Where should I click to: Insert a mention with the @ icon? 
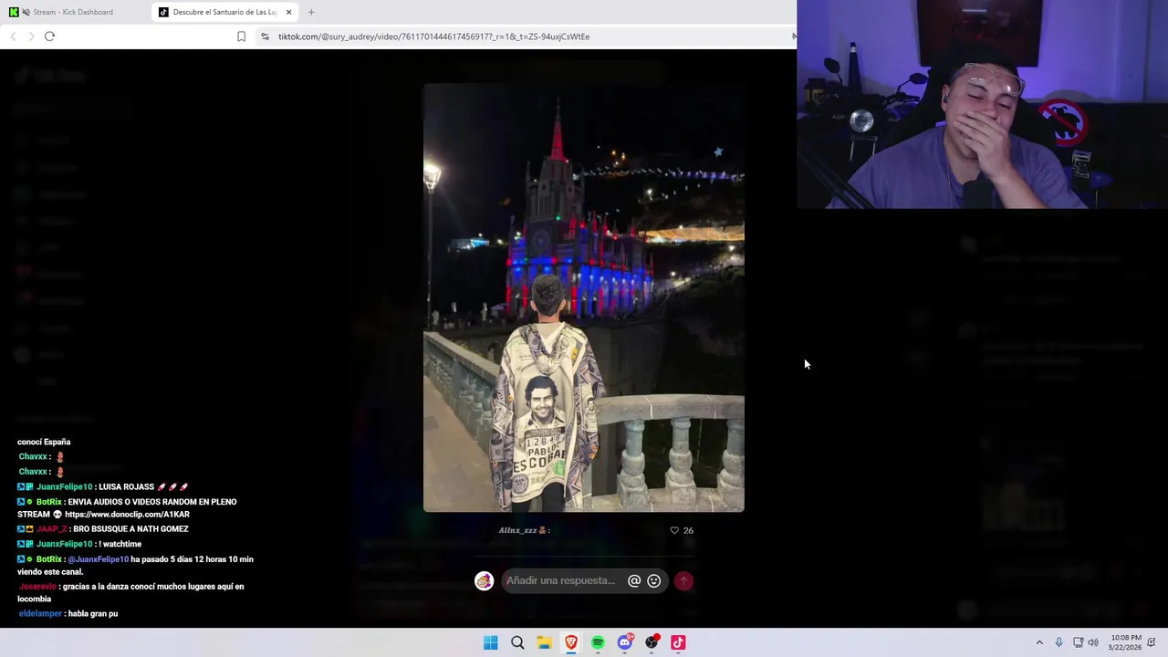634,580
